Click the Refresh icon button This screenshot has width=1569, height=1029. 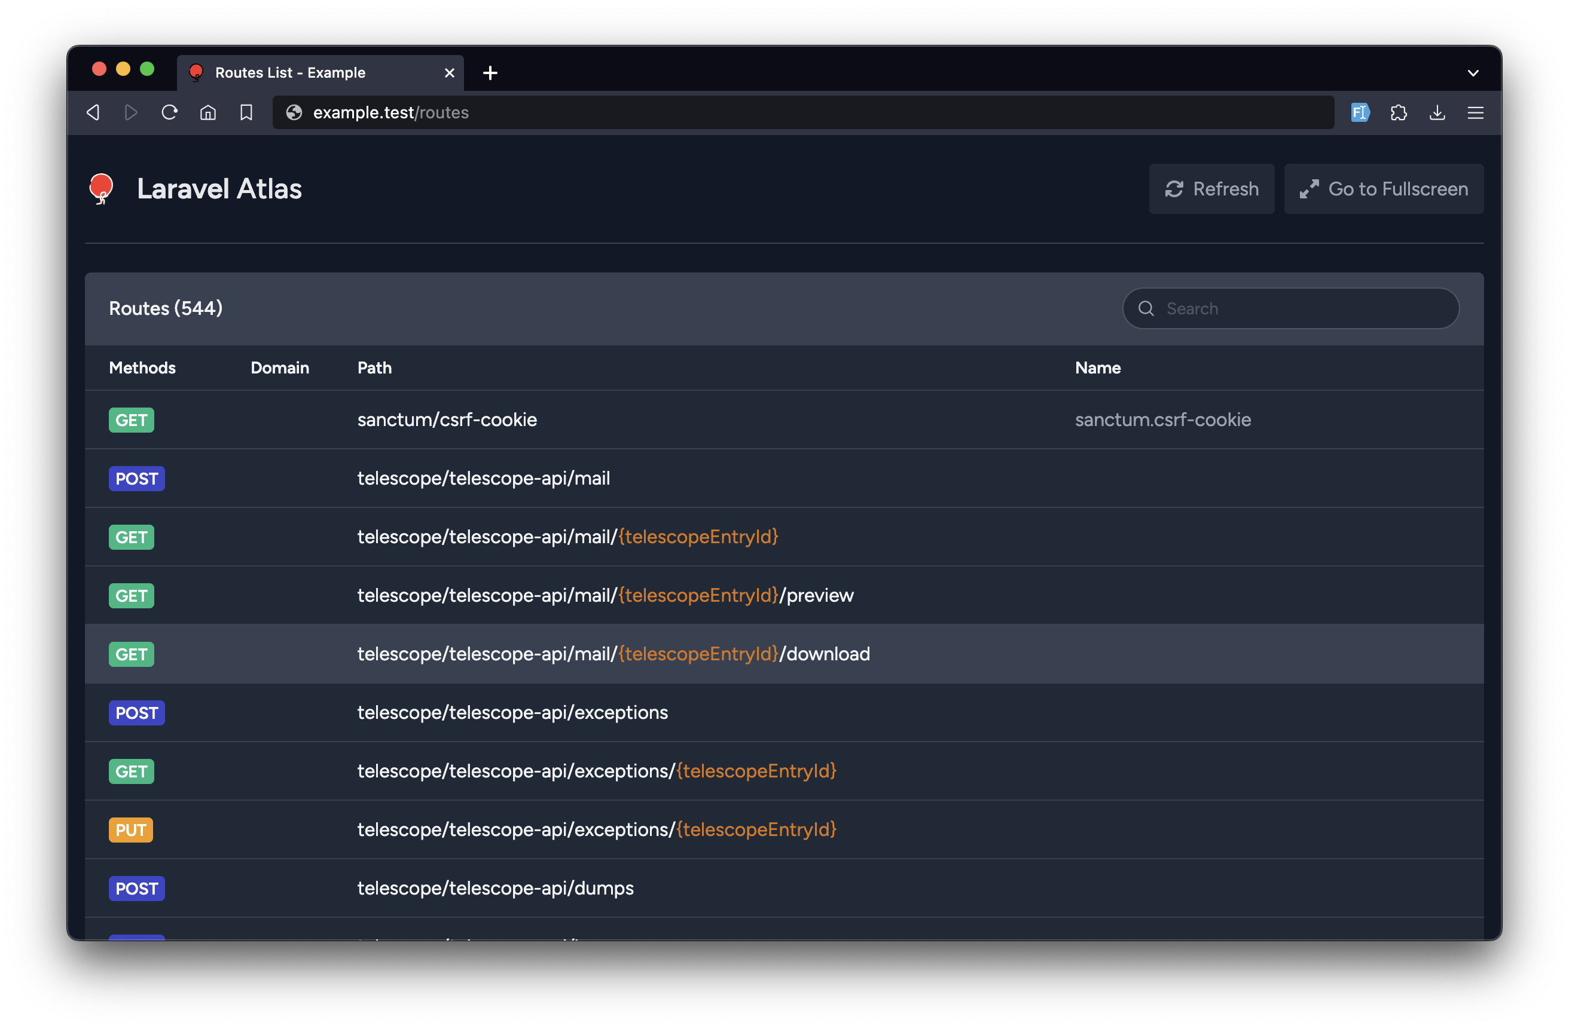tap(1175, 188)
